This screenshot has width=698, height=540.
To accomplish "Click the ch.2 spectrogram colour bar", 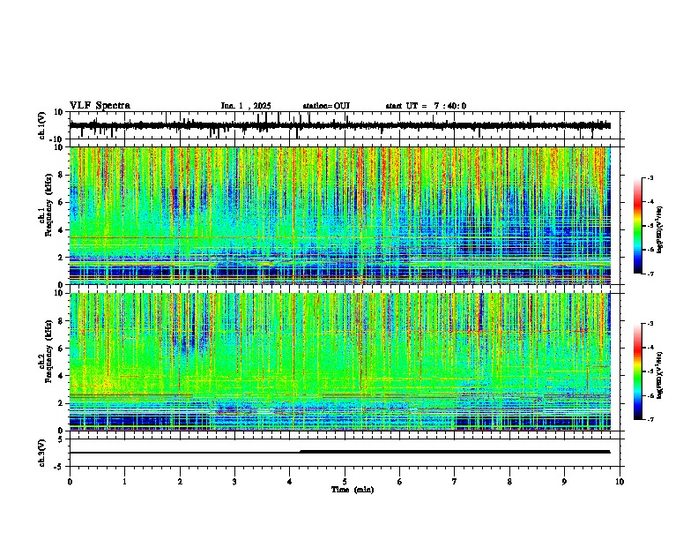I will (x=637, y=371).
